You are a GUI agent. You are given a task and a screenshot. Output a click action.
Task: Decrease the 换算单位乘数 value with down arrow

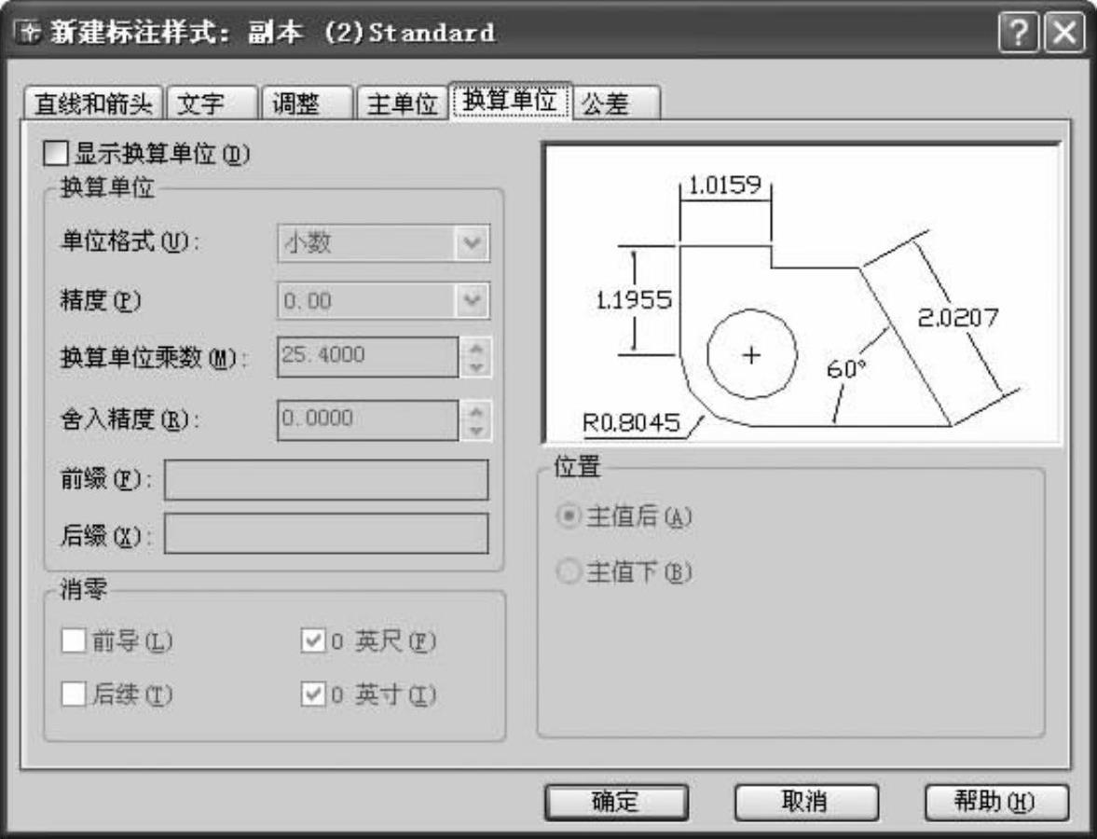(476, 366)
